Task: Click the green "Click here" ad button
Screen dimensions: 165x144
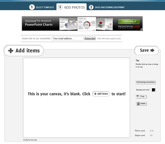Action: pos(129,21)
